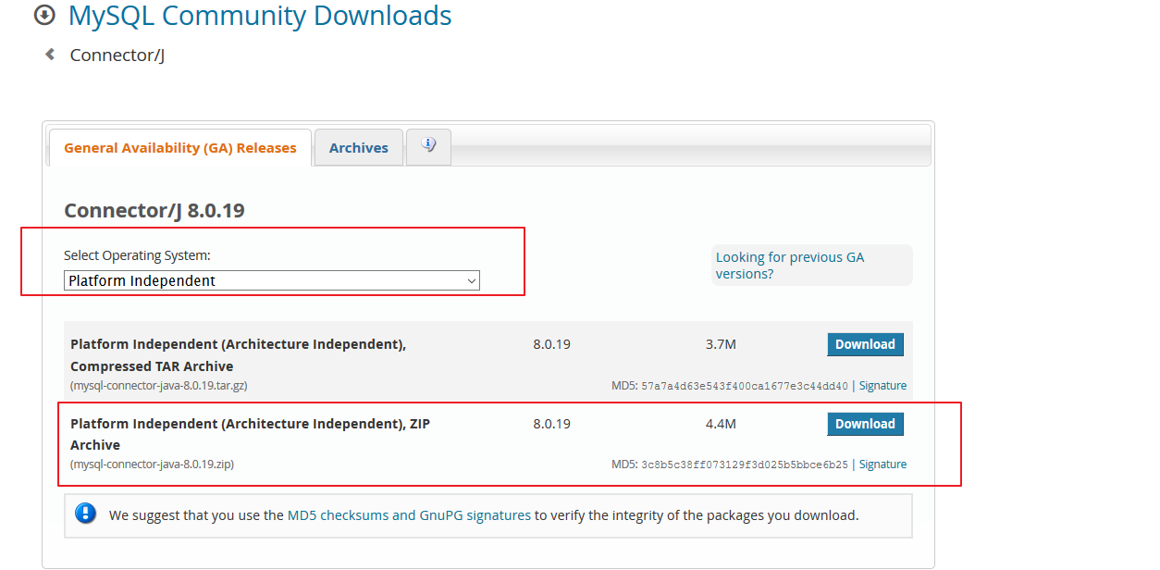Open the MySQL Community Downloads heading link

point(260,16)
